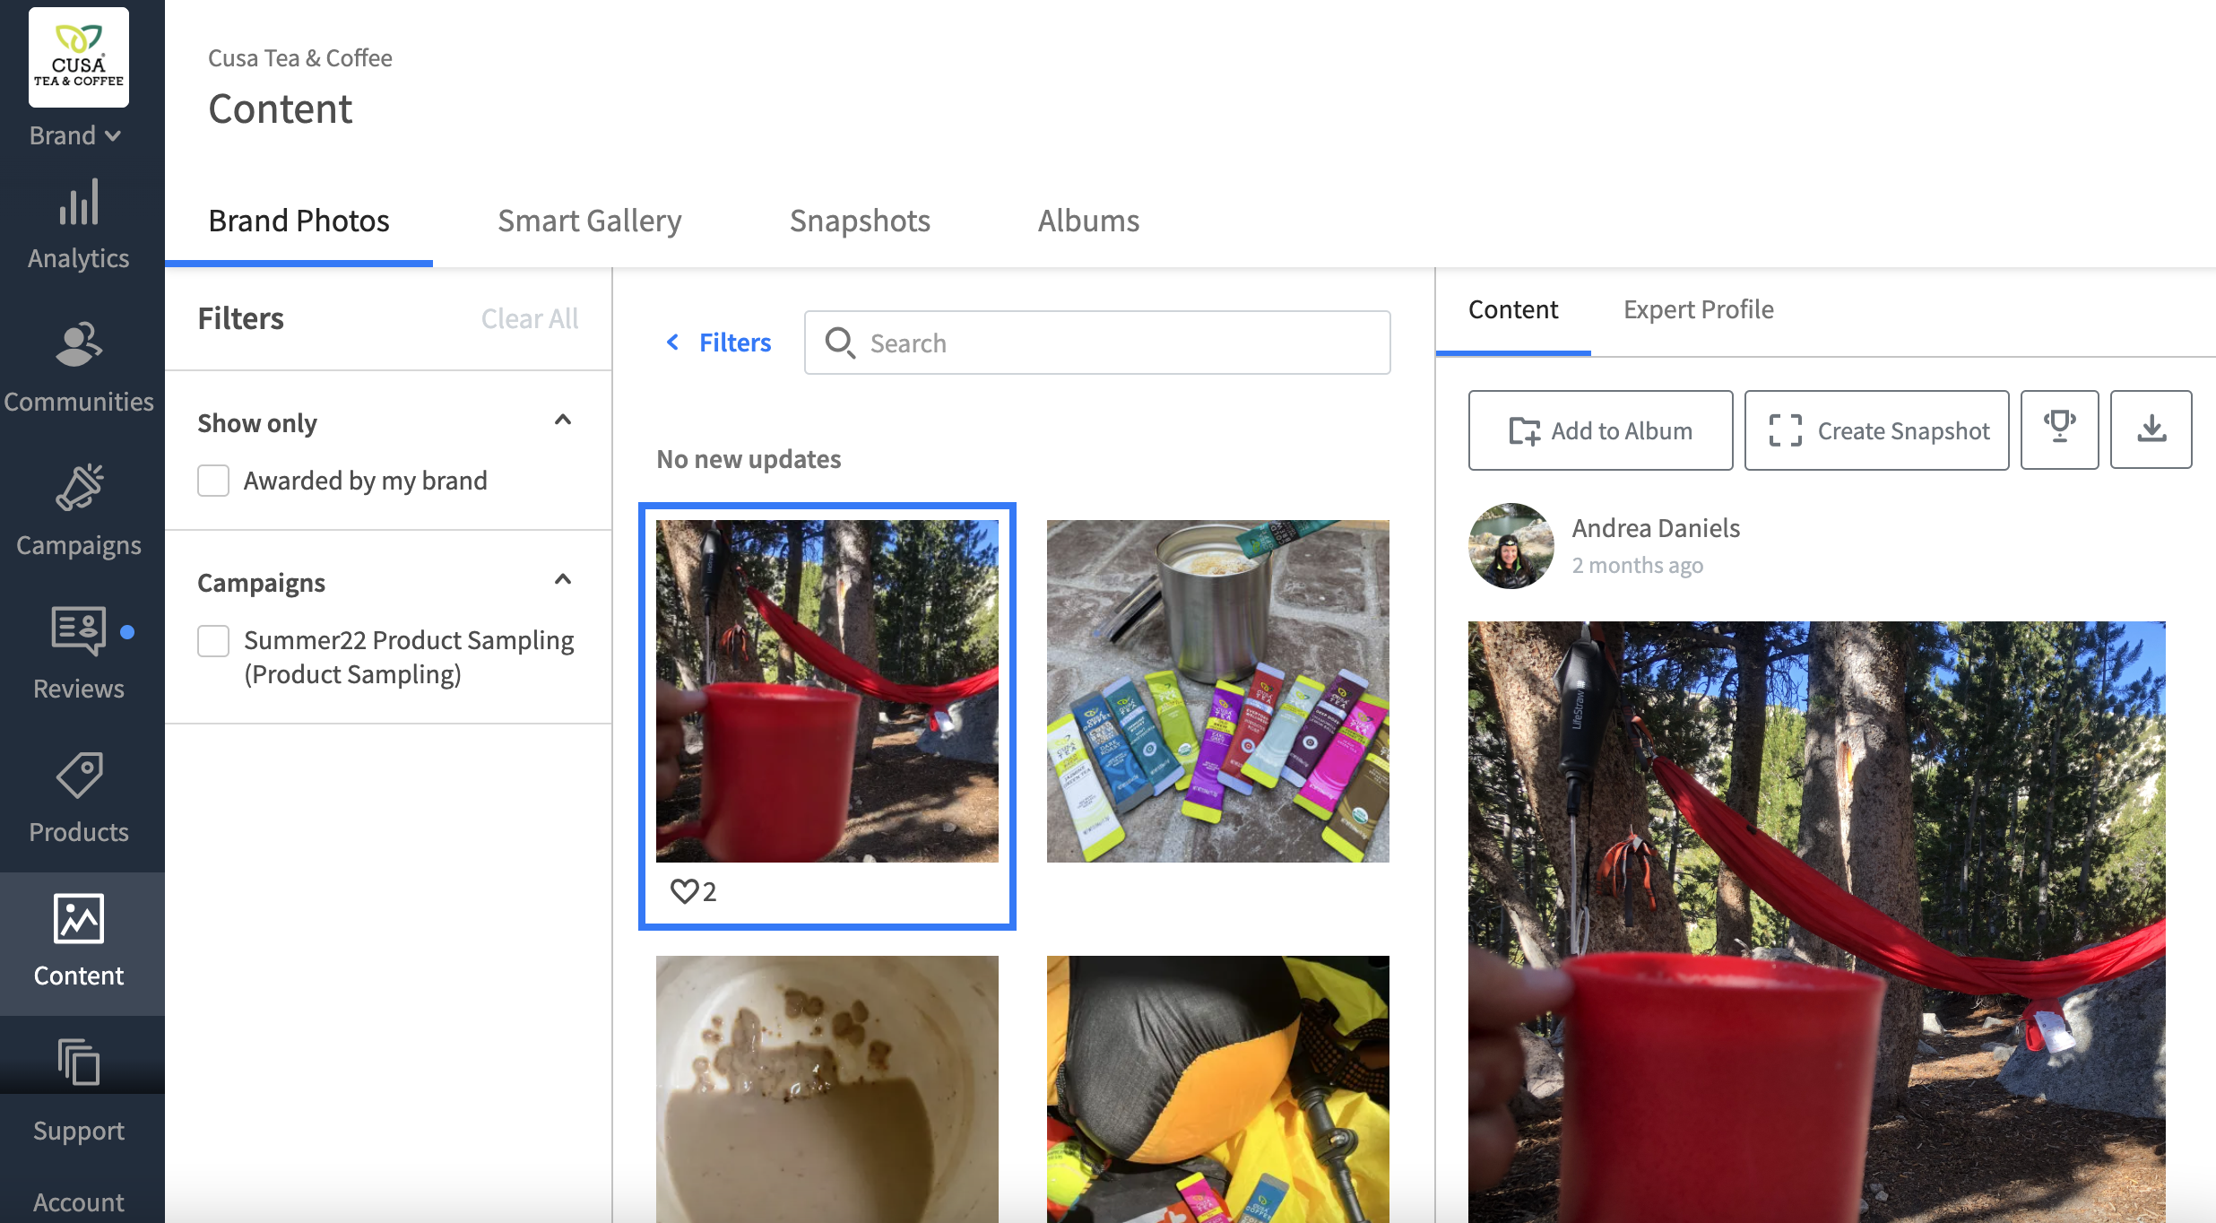Click the Cusa Tea & Coffee logo
Image resolution: width=2216 pixels, height=1223 pixels.
79,57
